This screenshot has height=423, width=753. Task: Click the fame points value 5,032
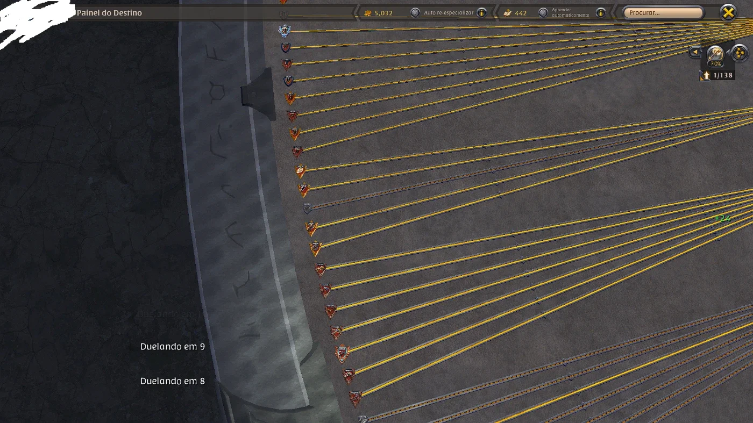tap(383, 13)
